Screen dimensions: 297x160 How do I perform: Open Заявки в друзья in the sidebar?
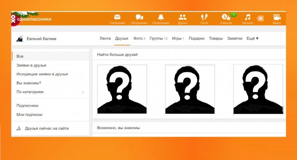click(x=31, y=65)
